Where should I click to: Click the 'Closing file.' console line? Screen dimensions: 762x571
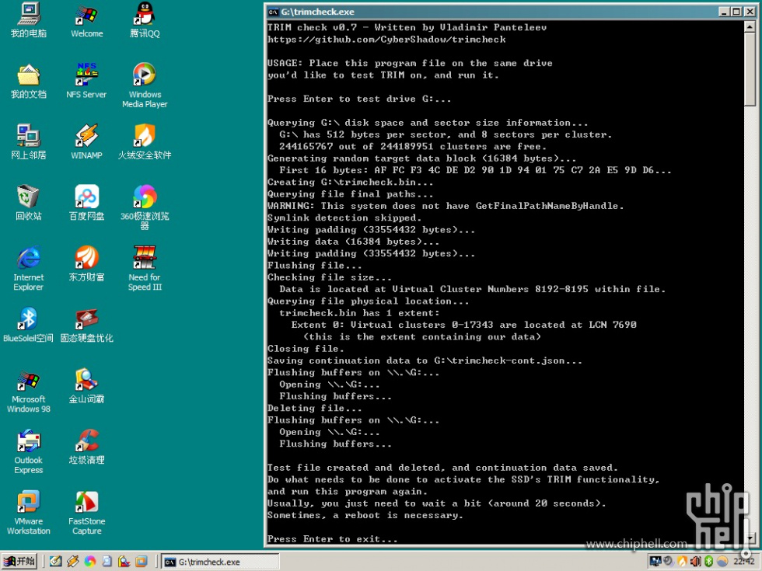point(306,349)
